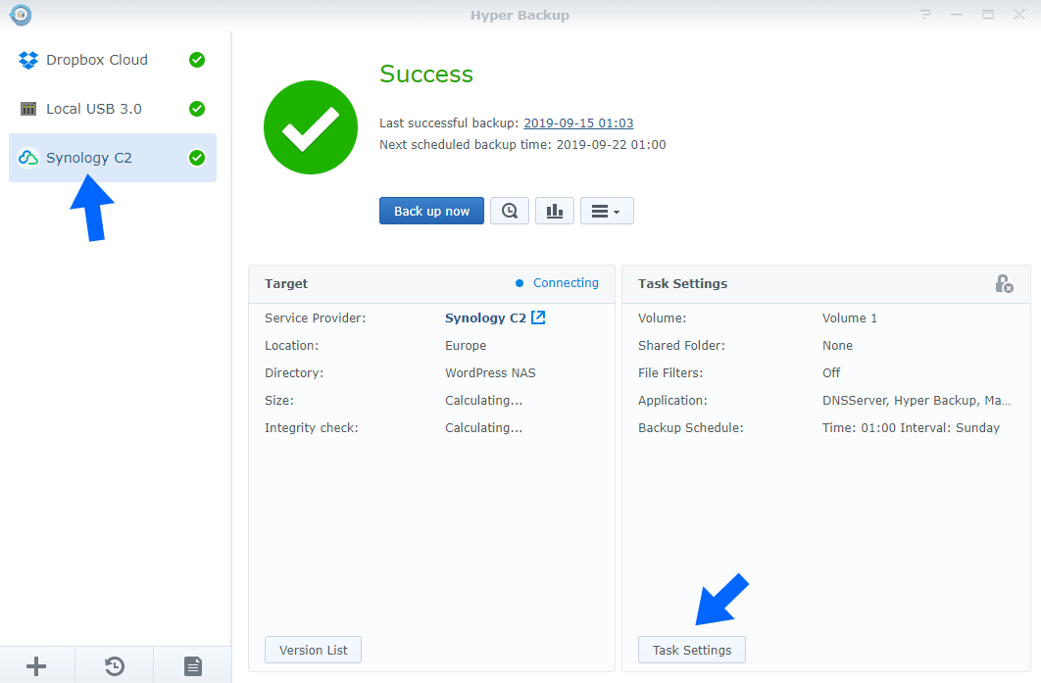
Task: Open the last successful backup 2019-09-15 01:03 link
Action: coord(578,122)
